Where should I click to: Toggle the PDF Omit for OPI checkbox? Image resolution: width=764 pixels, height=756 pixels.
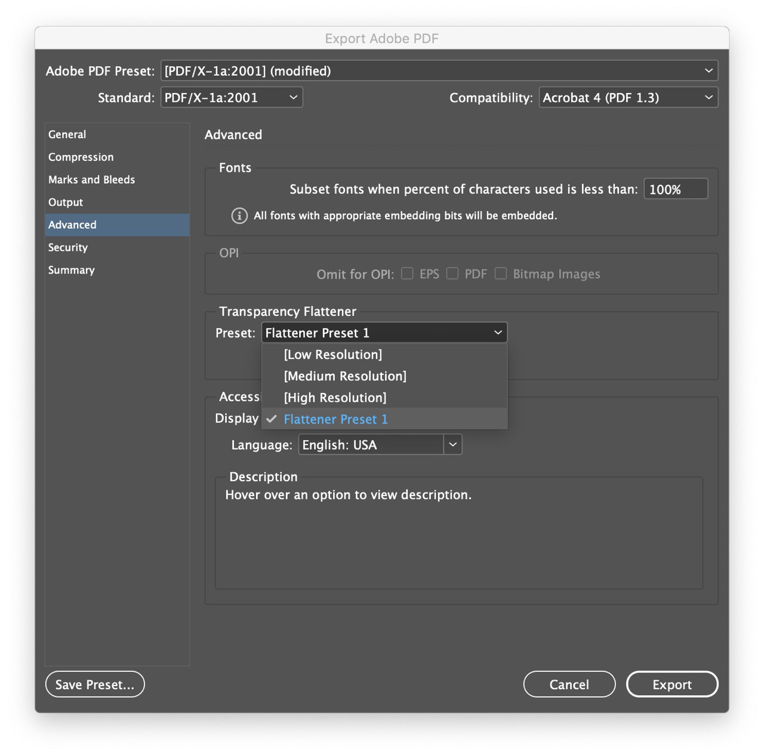pyautogui.click(x=452, y=274)
